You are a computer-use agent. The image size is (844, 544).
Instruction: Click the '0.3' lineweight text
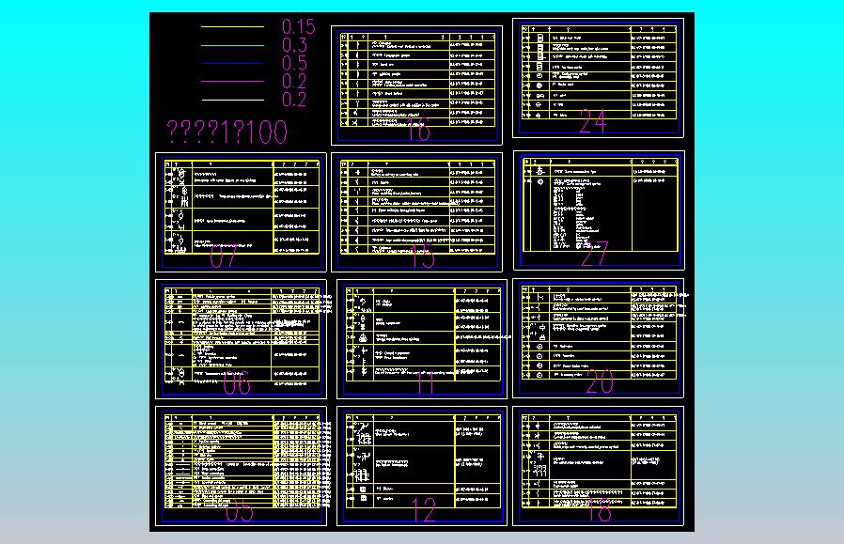[x=294, y=45]
